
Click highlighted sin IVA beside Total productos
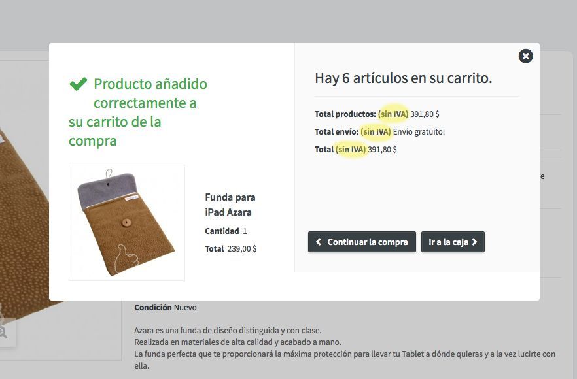(x=393, y=114)
